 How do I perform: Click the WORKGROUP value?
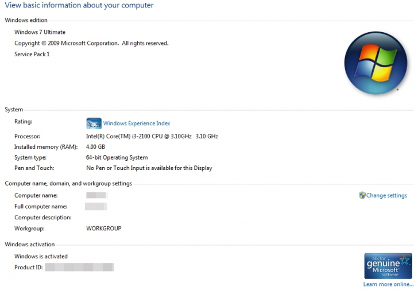(104, 229)
